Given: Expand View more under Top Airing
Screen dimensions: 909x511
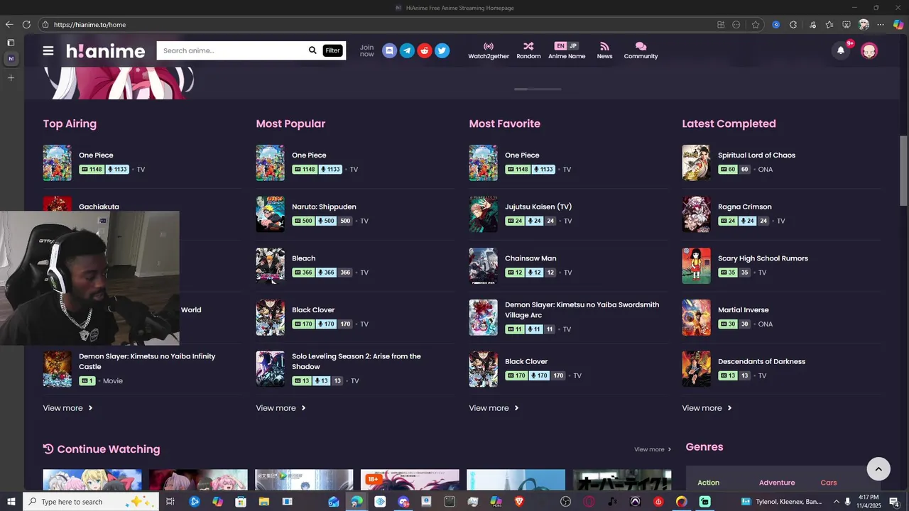Looking at the screenshot, I should (x=68, y=408).
